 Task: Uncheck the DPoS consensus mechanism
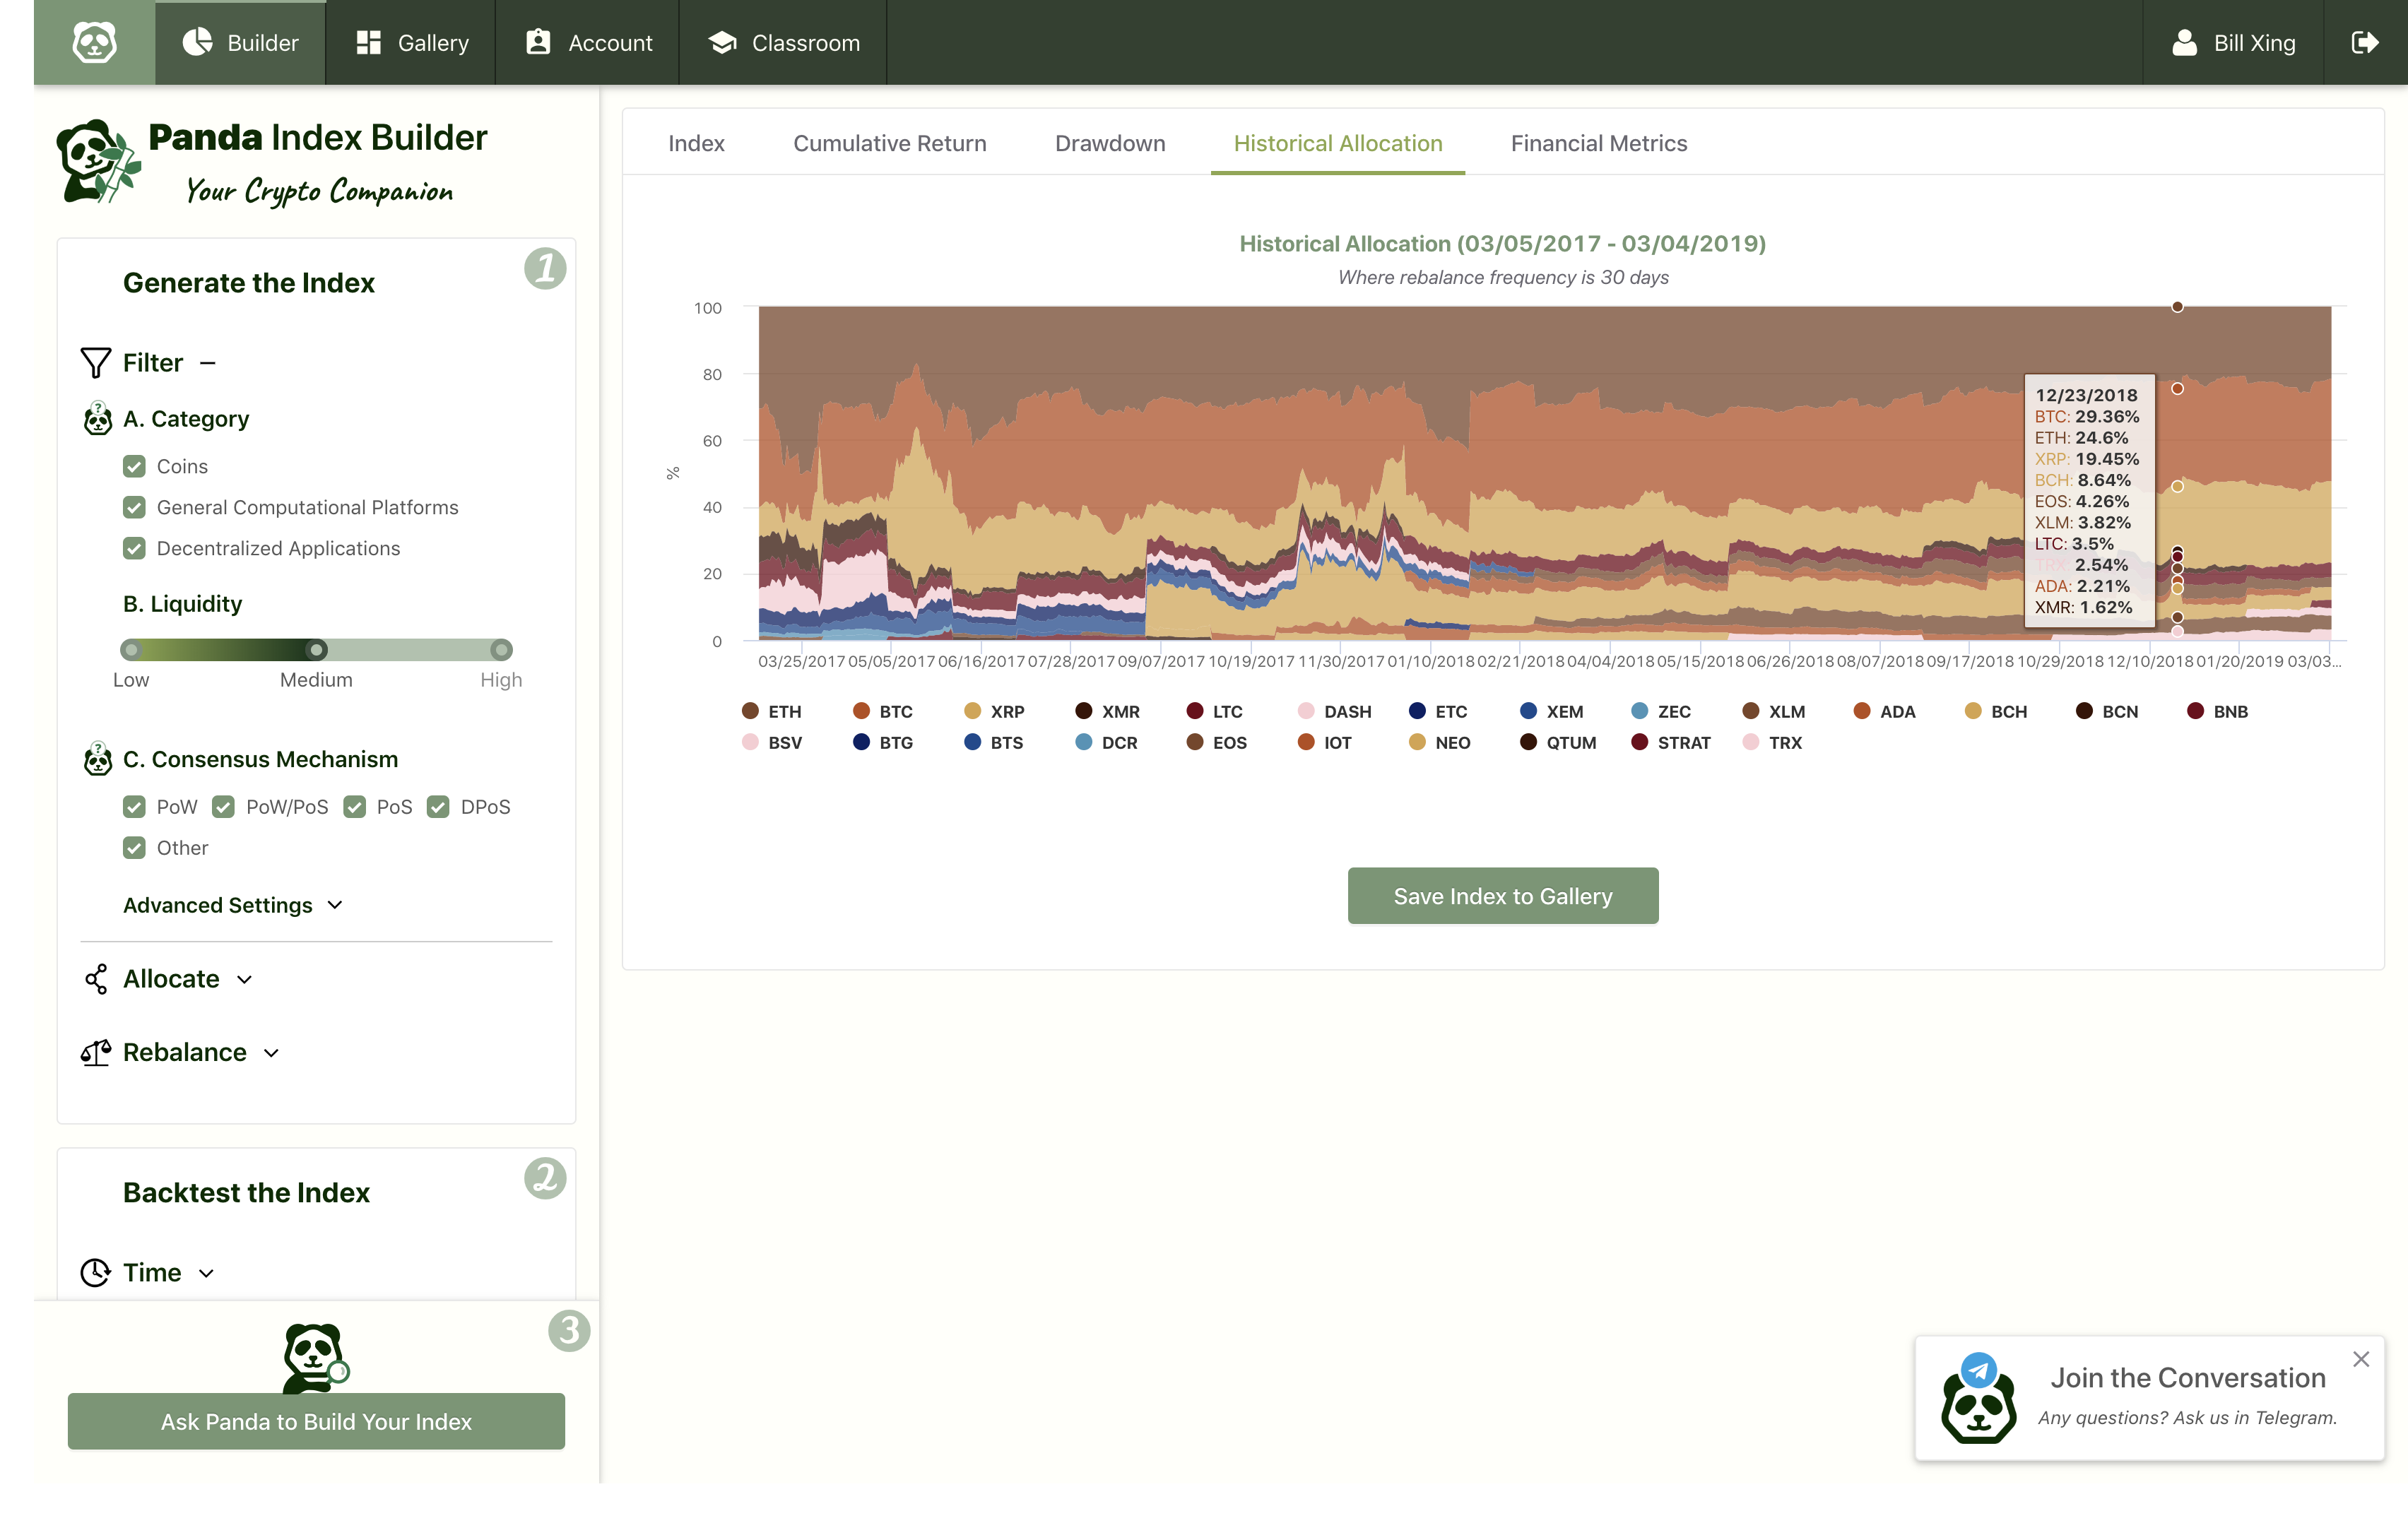(438, 807)
